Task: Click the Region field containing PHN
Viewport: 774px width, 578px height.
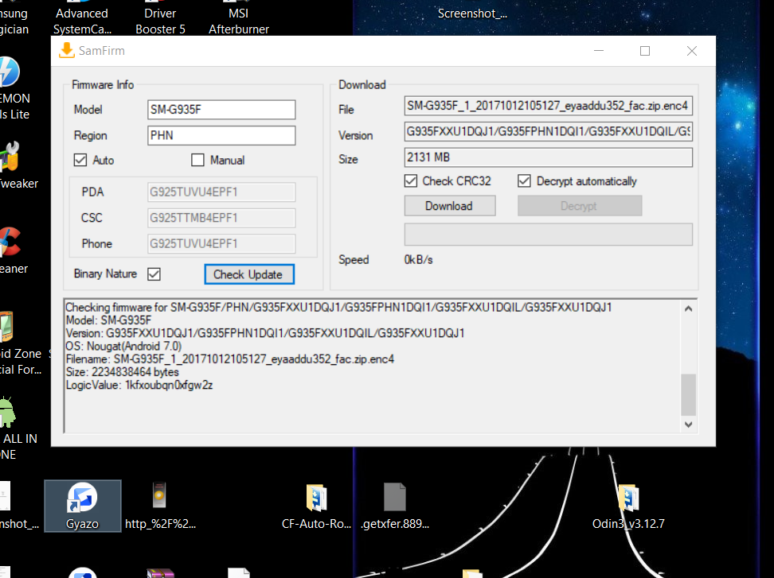Action: click(221, 135)
